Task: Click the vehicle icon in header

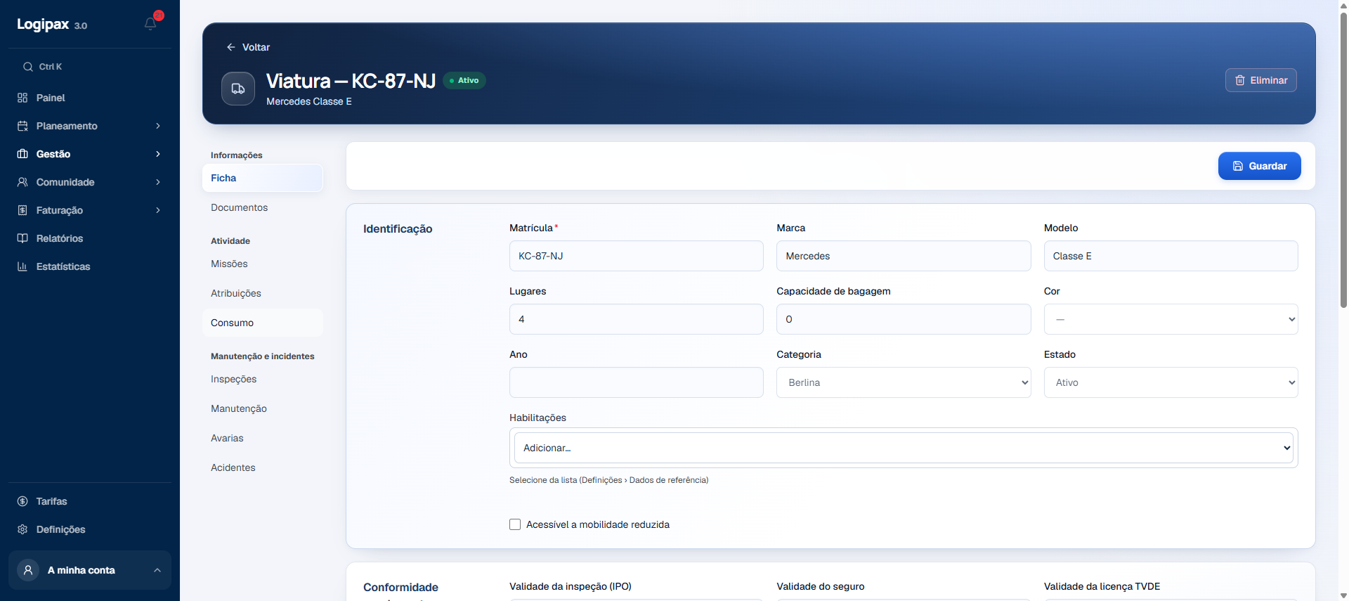Action: point(238,89)
